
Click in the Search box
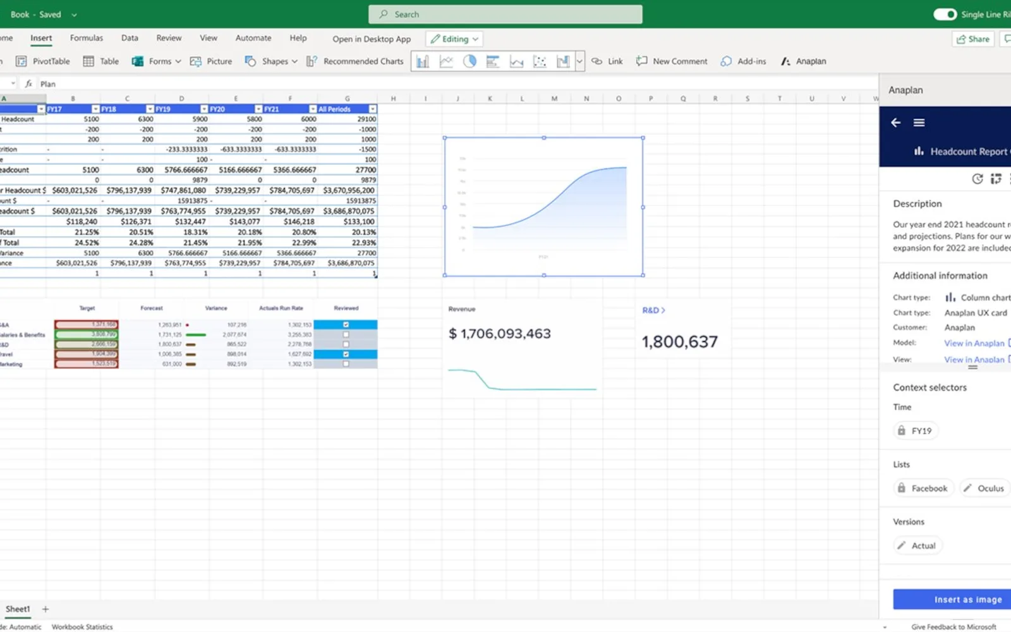[505, 14]
